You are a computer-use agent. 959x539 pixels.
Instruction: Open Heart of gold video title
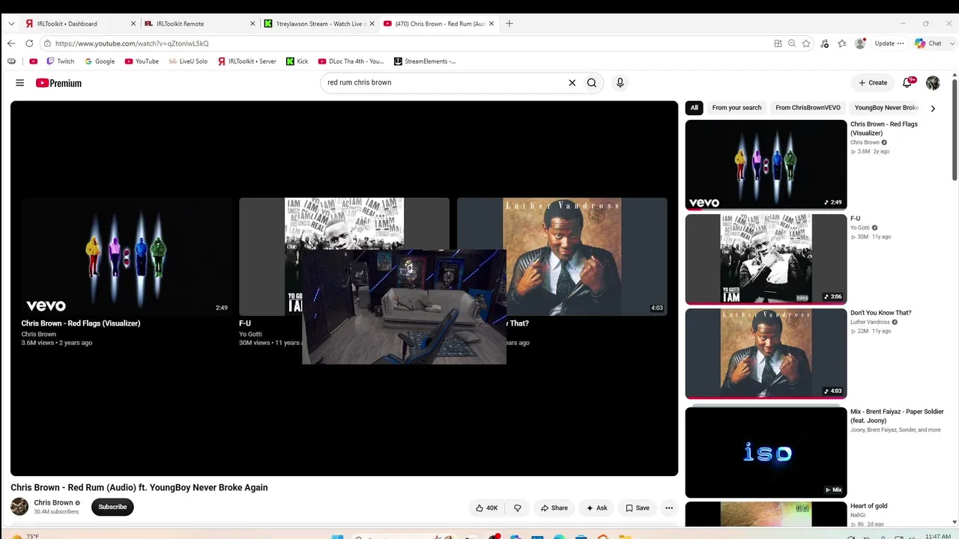tap(868, 506)
